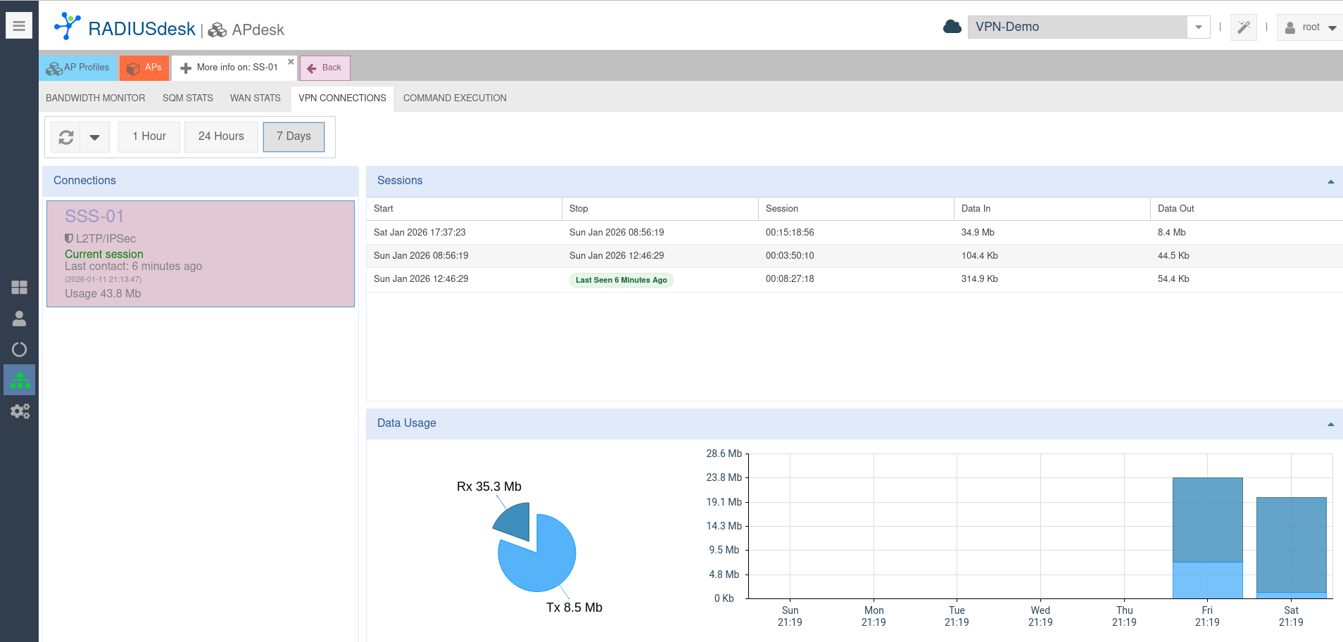Screen dimensions: 1343x642
Task: Open the VPN-Demo cloud dropdown
Action: coord(1198,27)
